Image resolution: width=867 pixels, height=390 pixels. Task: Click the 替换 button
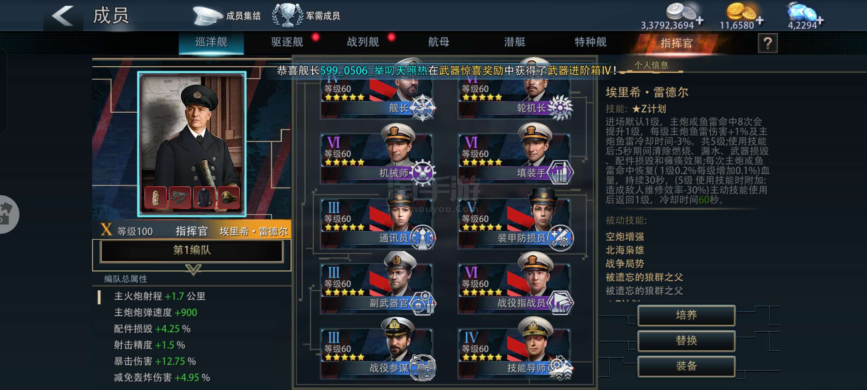pos(686,341)
